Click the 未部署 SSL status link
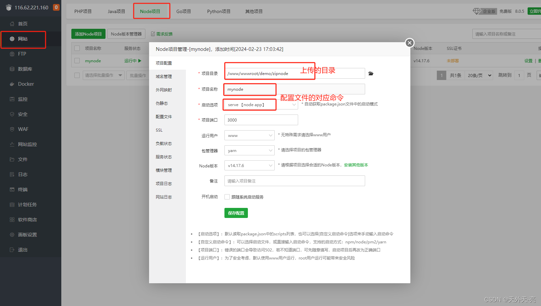Screen dimensions: 541x306 point(453,61)
